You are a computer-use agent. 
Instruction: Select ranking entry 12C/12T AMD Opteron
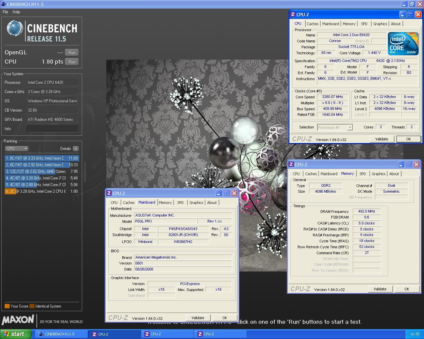(x=42, y=171)
